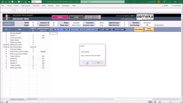183x103 pixels.
Task: Click the pink DRAW button
Action: [60, 17]
